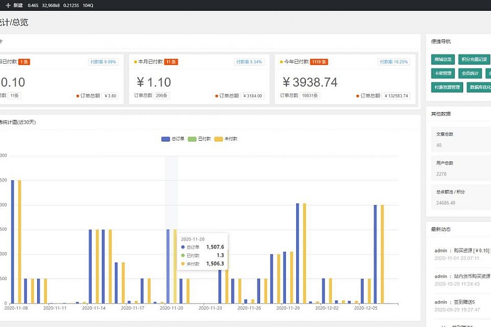Open 卡密管理 shortcut
Viewport: 491px width, 327px height.
(443, 73)
